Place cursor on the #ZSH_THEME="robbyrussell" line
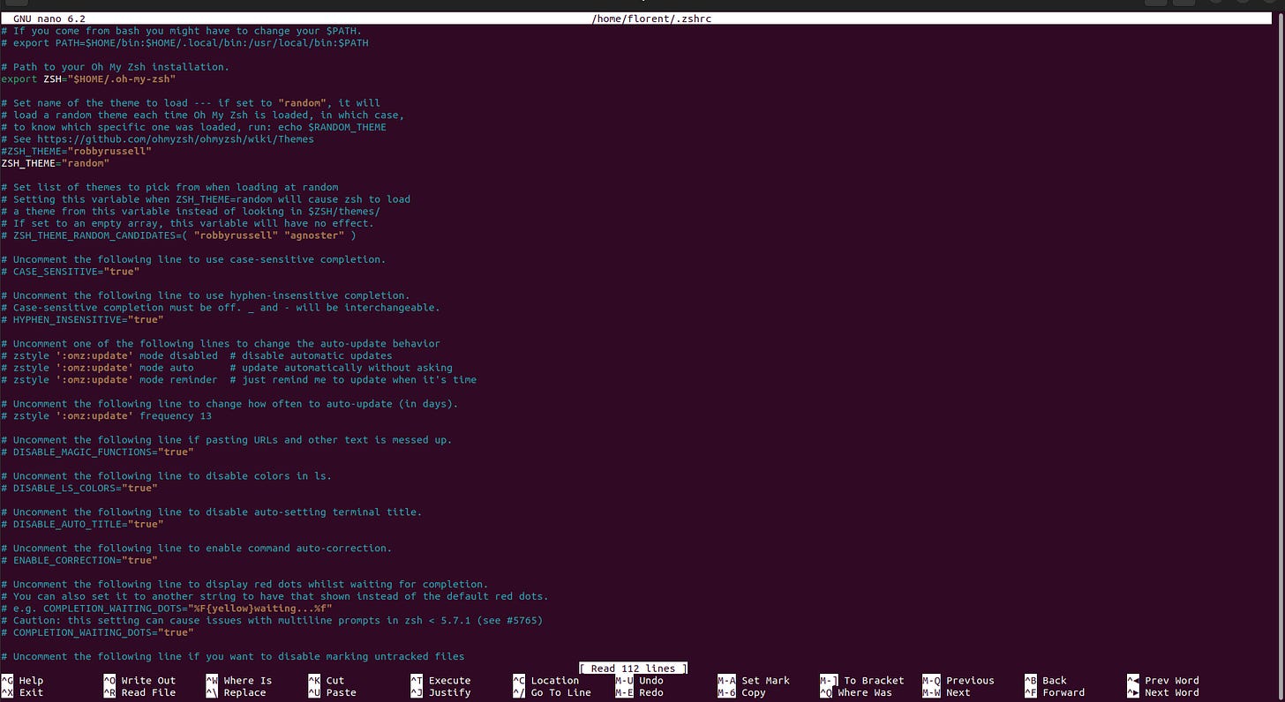1285x702 pixels. click(x=77, y=151)
